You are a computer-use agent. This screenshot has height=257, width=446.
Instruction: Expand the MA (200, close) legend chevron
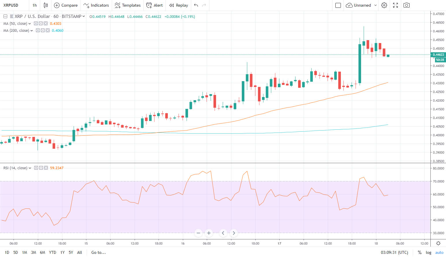pos(32,31)
